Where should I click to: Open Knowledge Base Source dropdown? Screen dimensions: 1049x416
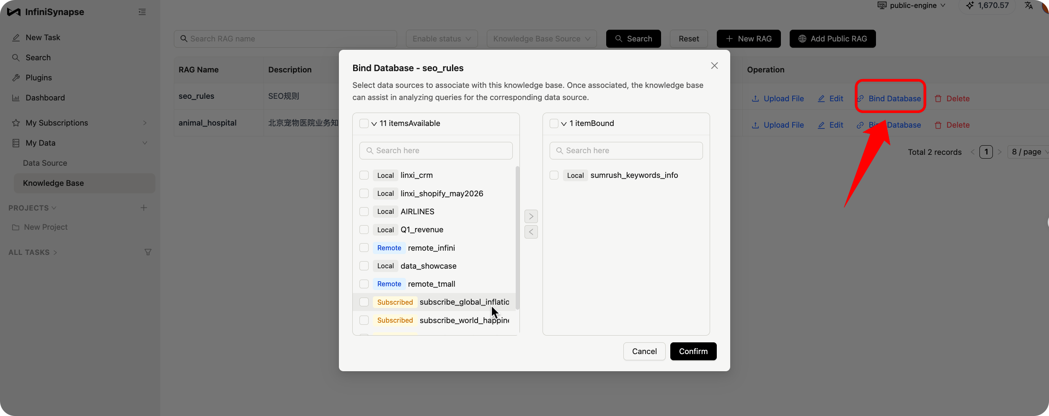[542, 39]
